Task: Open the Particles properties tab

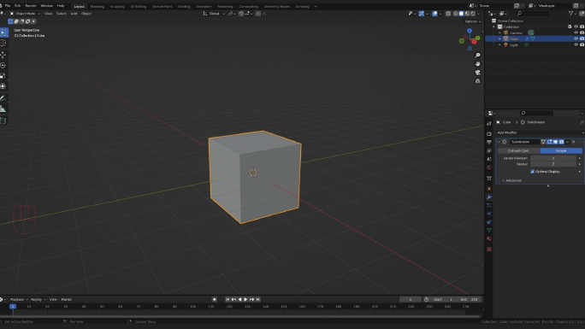Action: point(489,205)
